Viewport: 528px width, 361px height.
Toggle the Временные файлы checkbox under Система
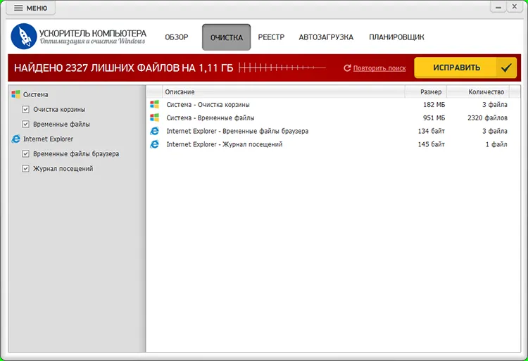[25, 124]
